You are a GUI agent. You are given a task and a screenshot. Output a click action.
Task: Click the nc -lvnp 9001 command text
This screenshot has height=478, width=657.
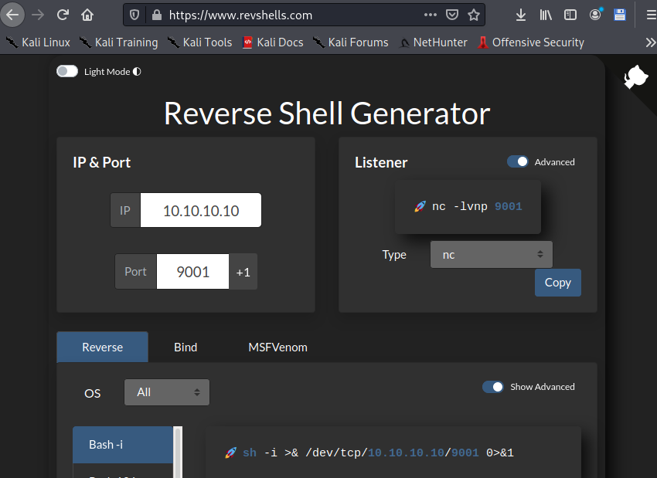tap(477, 206)
